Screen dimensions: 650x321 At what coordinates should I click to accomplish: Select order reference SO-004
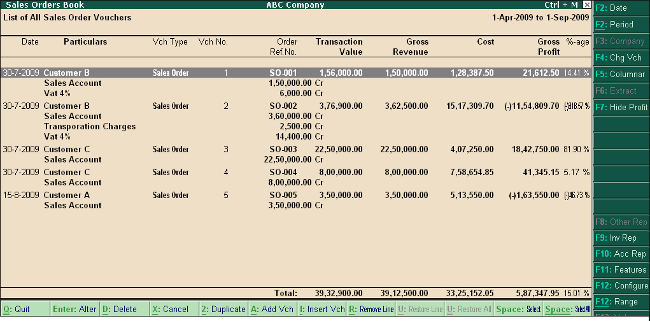tap(283, 172)
